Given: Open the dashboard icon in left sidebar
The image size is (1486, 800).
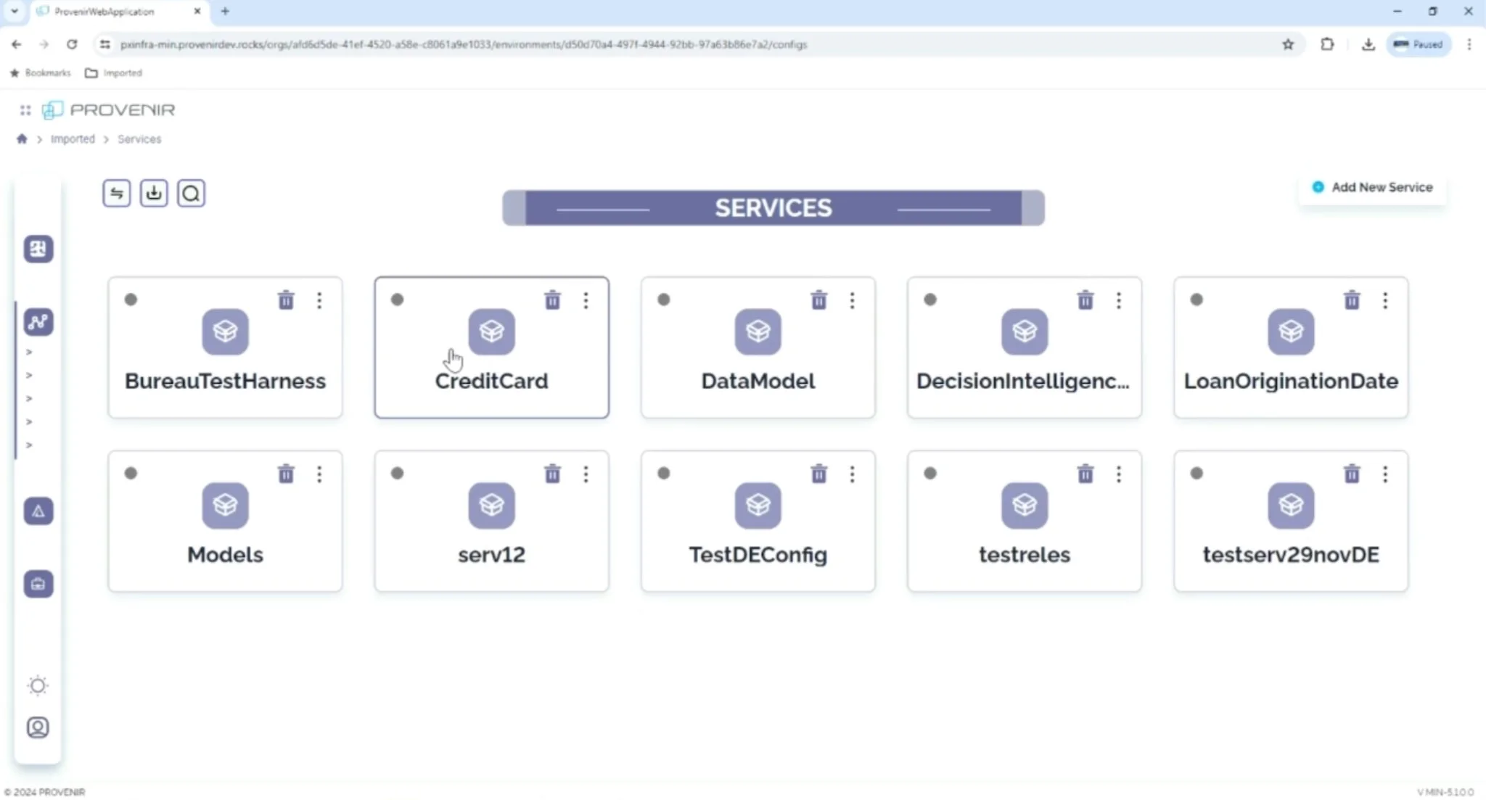Looking at the screenshot, I should coord(38,249).
